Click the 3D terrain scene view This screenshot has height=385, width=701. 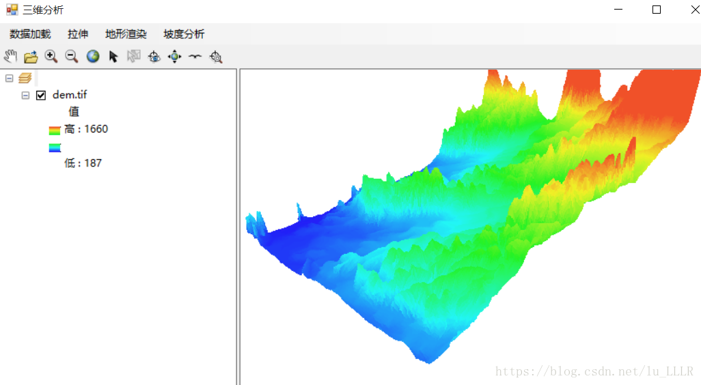tap(470, 227)
